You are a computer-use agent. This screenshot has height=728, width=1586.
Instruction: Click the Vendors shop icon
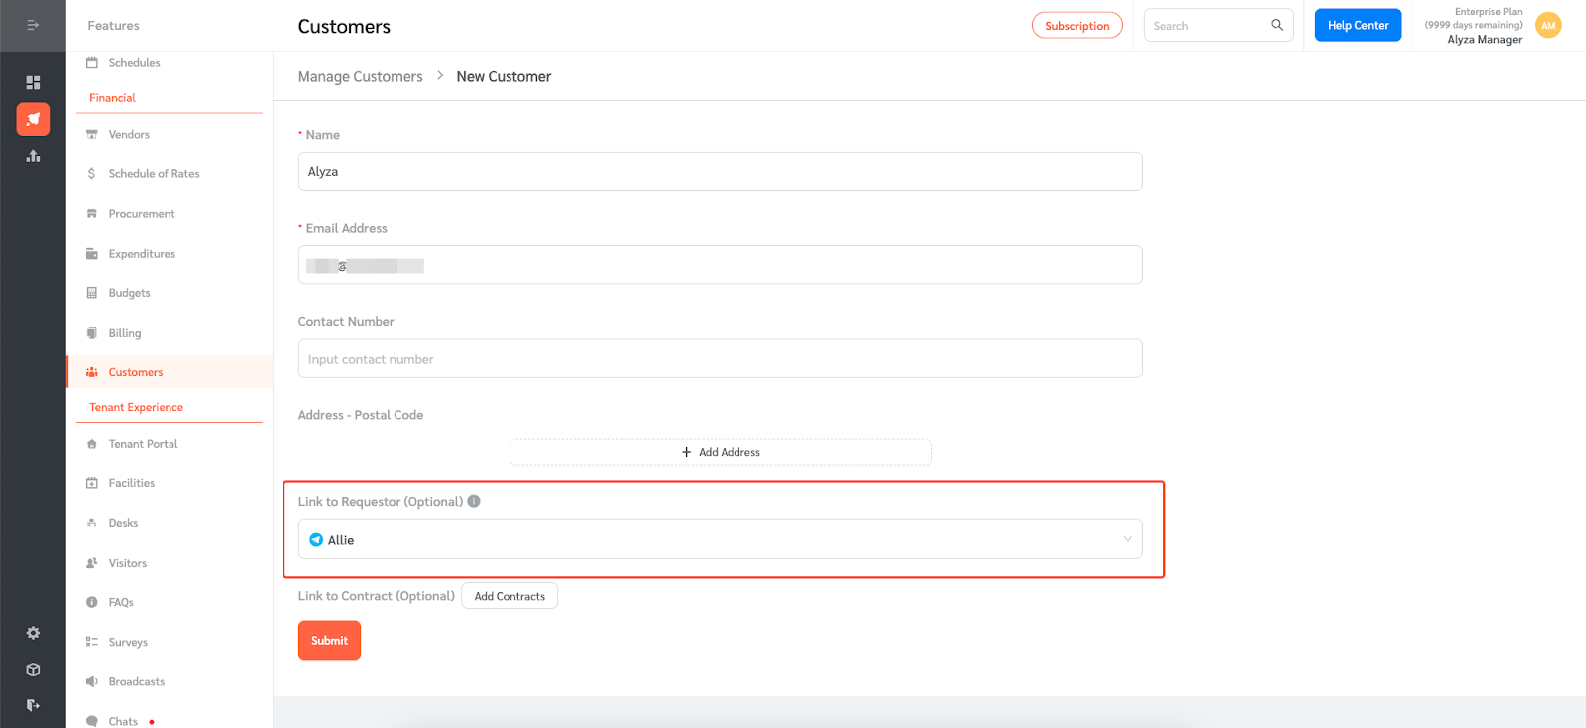click(92, 134)
